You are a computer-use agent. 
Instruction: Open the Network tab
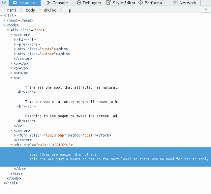click(185, 3)
